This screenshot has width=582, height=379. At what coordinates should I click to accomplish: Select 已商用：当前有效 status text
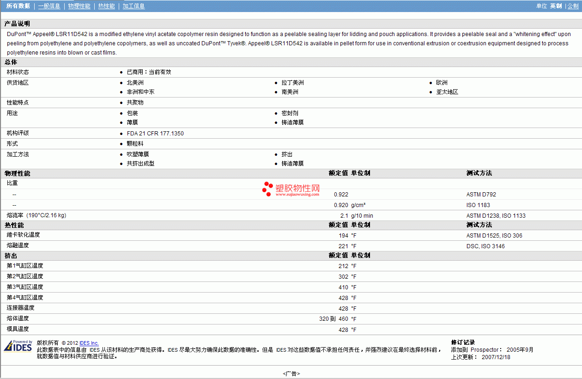pos(149,72)
